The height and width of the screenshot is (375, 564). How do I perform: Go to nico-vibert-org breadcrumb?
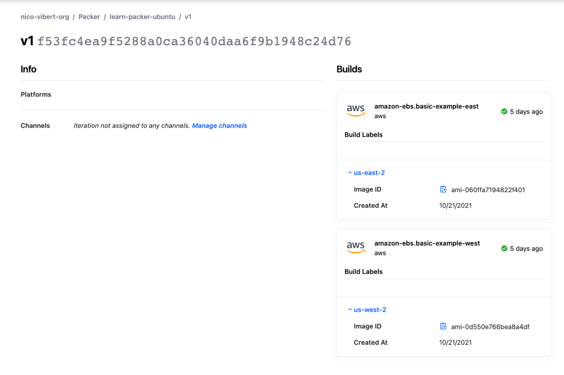tap(45, 17)
